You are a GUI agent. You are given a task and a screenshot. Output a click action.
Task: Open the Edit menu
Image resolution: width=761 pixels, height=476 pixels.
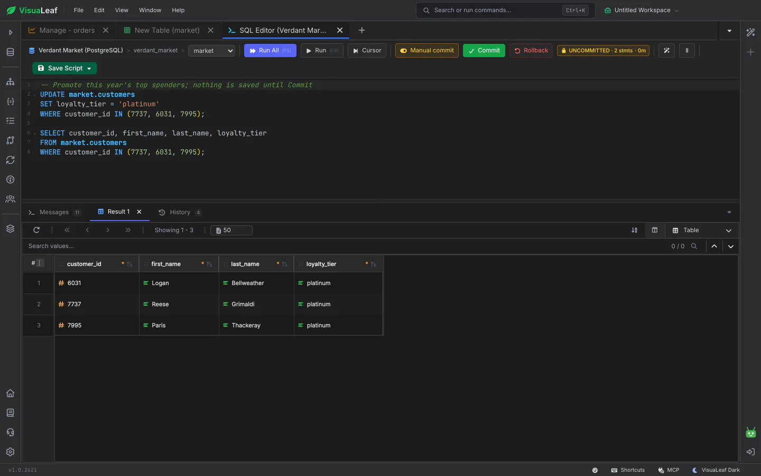99,10
